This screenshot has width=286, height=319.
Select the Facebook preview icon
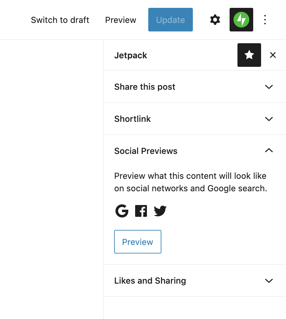coord(141,211)
